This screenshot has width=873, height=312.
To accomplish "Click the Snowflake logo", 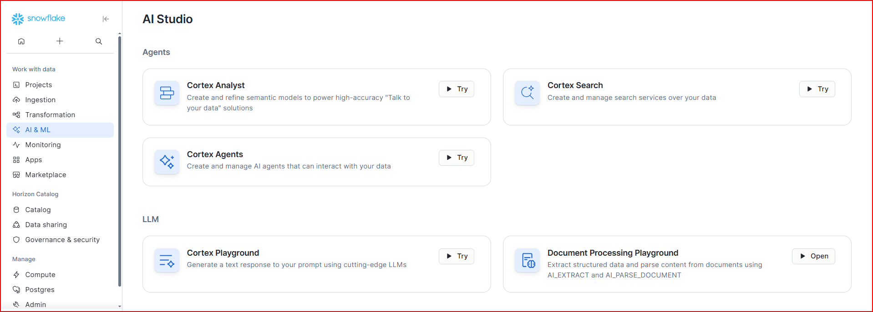I will 38,19.
